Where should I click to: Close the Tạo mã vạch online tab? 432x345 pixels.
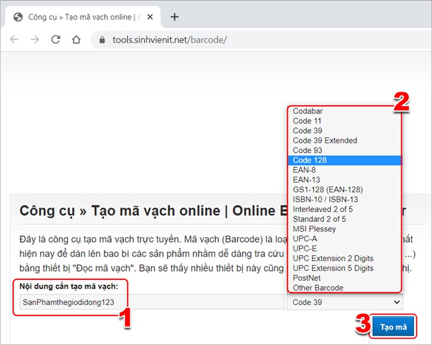click(x=150, y=17)
